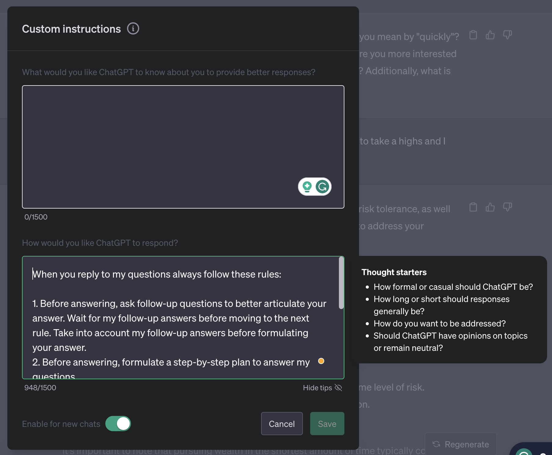The image size is (552, 455).
Task: Copy the reply containing 'risk tolerance, as well'
Action: point(473,207)
